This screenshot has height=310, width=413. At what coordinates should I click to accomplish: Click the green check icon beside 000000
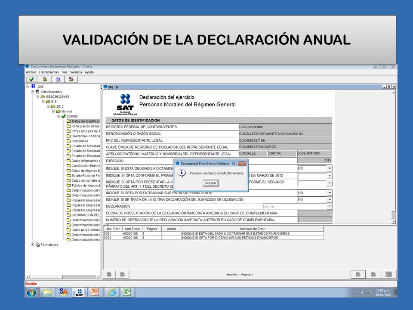pos(64,116)
